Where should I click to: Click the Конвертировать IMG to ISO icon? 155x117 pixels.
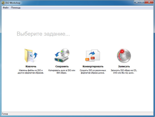click(x=93, y=55)
